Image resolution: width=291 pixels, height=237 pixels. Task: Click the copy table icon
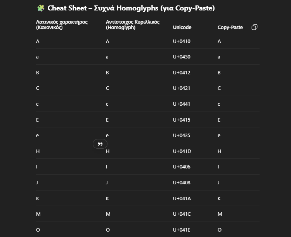255,27
